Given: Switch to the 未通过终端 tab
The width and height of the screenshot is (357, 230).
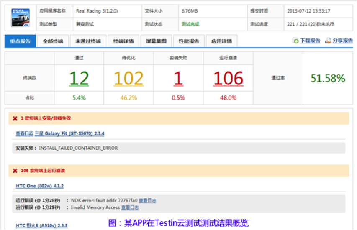Looking at the screenshot, I should [88, 41].
